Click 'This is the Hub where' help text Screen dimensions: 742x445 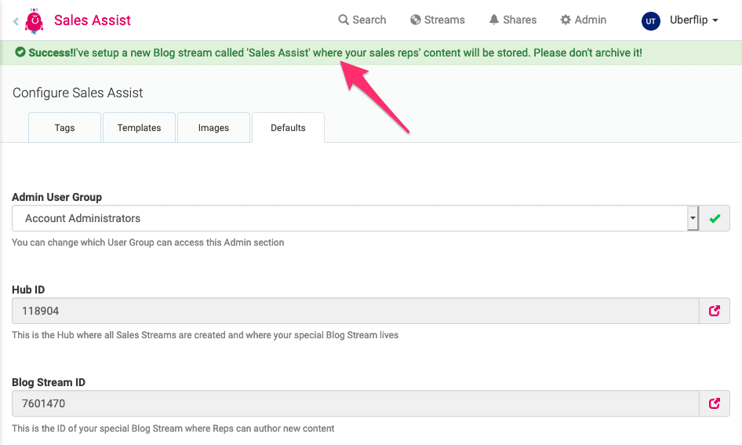[205, 335]
